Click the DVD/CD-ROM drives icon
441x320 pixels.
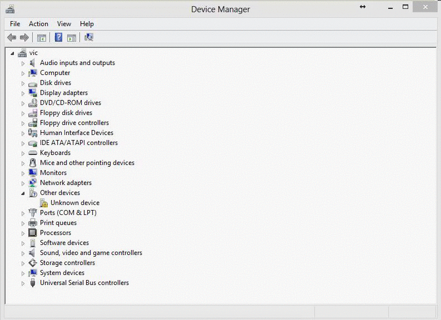[33, 103]
